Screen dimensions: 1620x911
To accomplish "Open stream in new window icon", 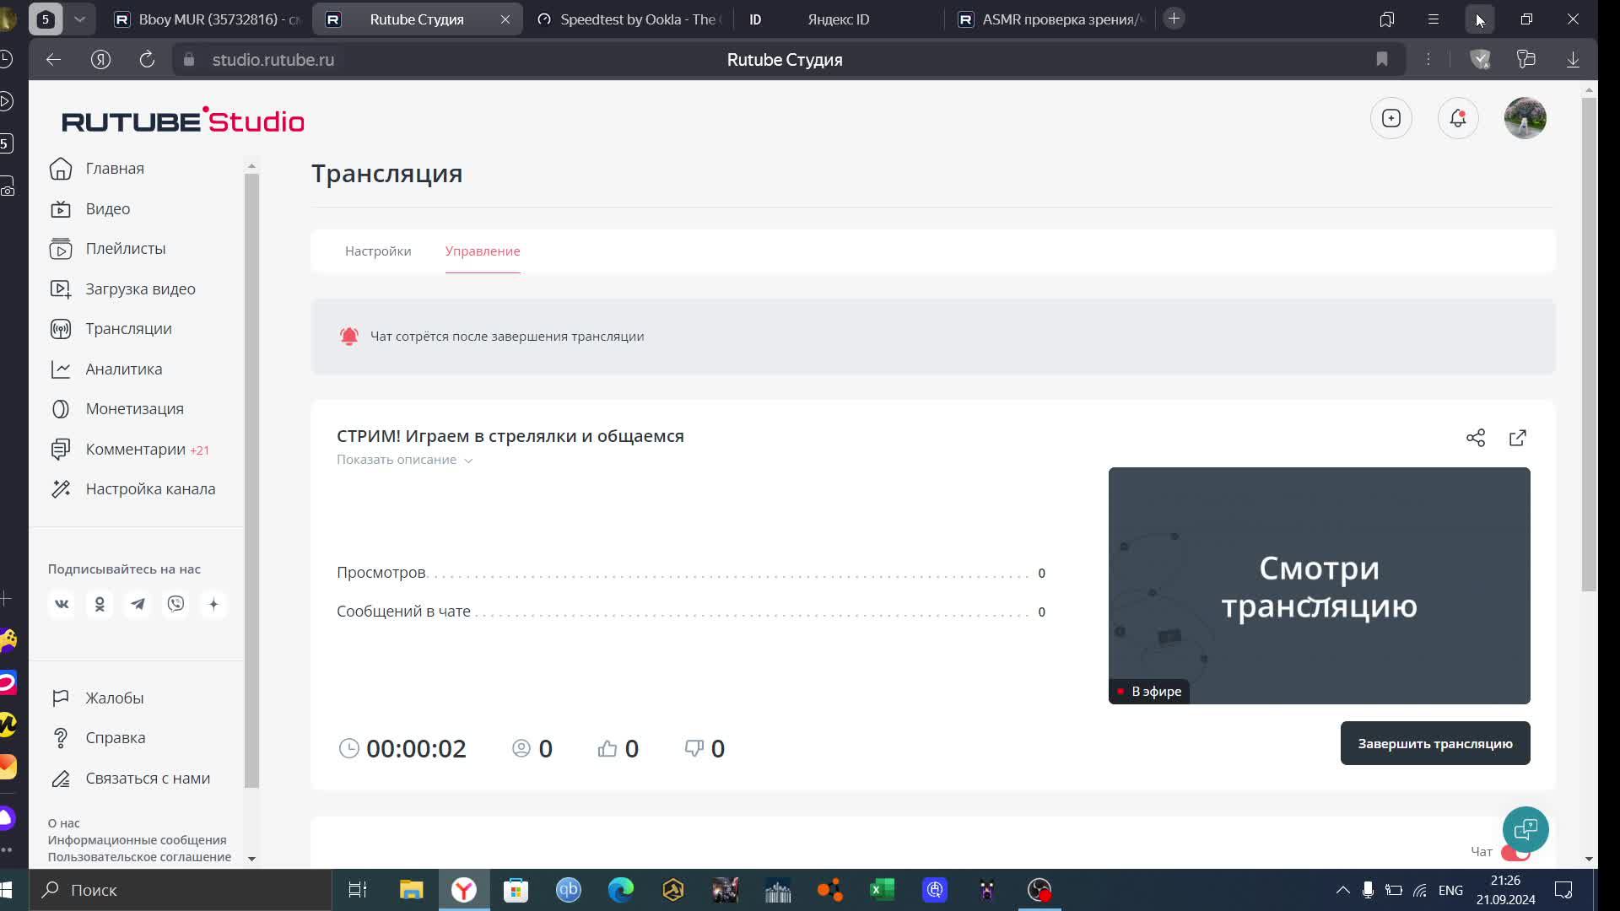I will point(1518,438).
